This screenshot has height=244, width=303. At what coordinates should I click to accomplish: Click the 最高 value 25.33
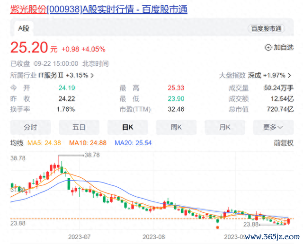tap(176, 88)
